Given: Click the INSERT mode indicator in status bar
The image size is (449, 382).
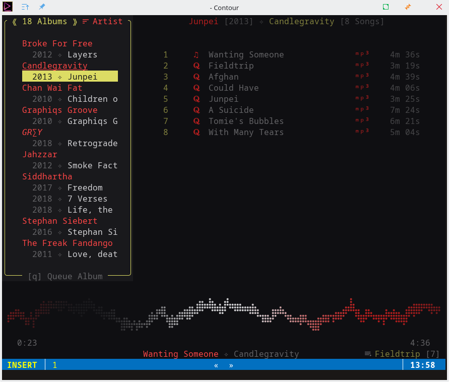Looking at the screenshot, I should (22, 365).
